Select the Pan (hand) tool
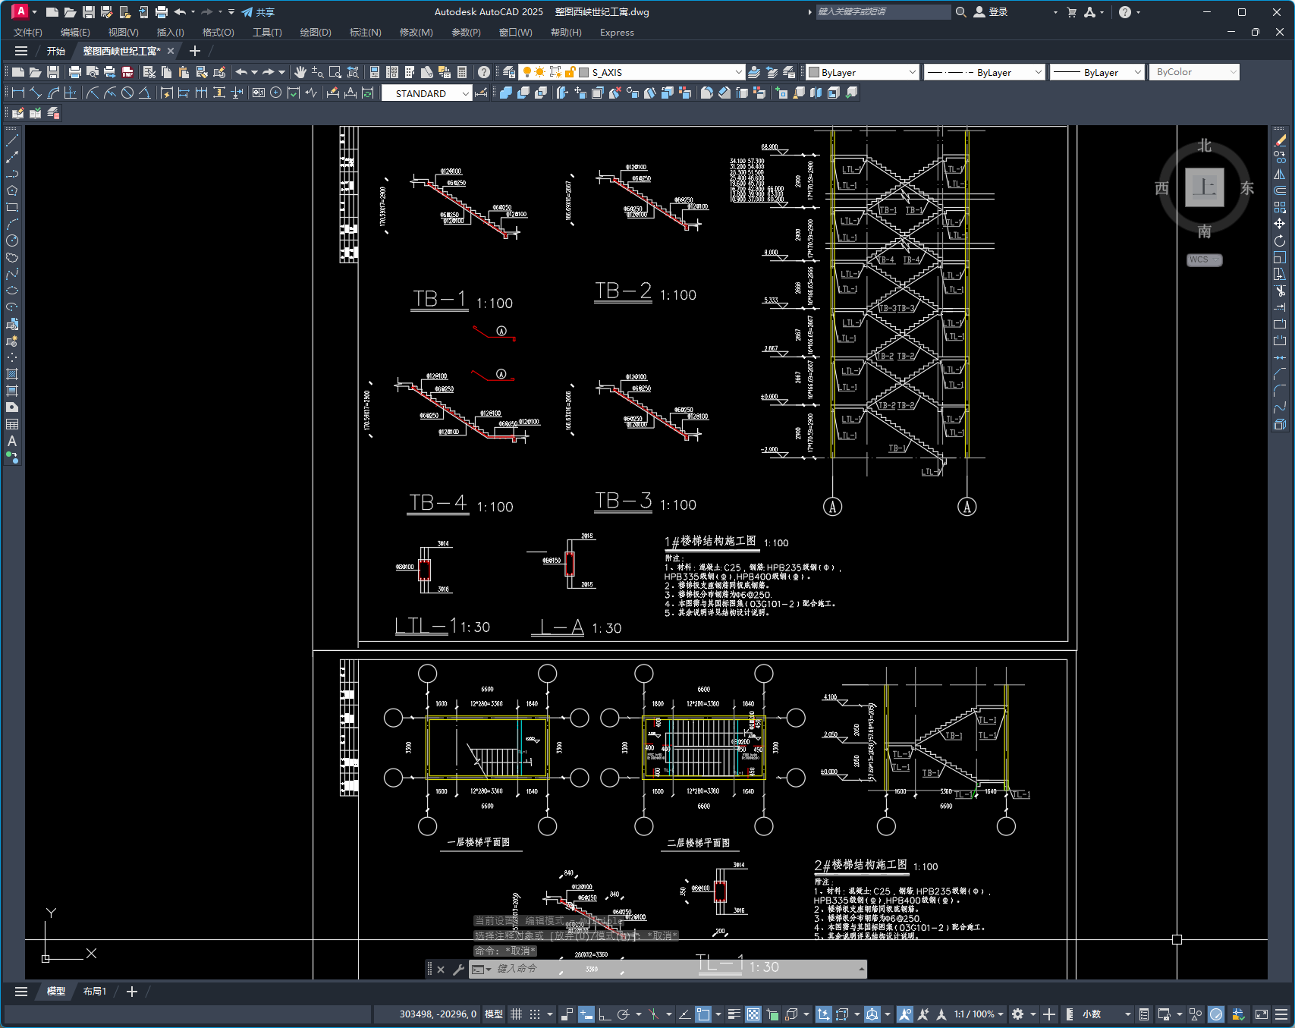 (300, 72)
